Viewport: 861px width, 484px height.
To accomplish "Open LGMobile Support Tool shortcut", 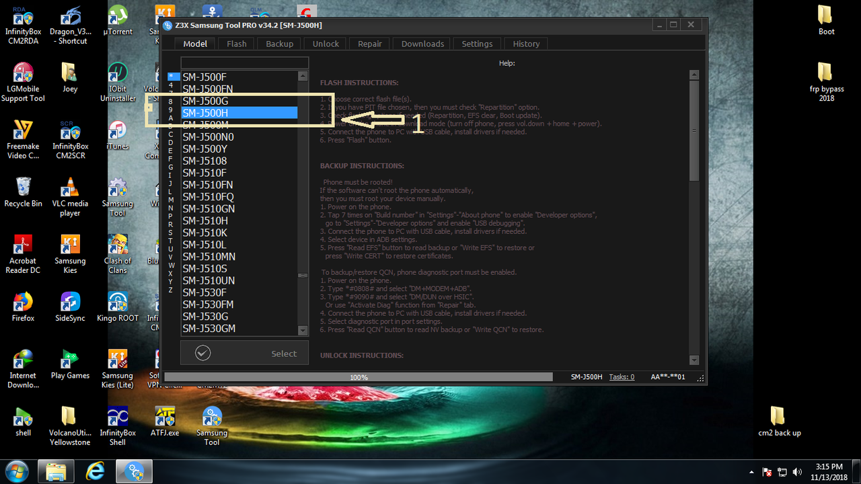I will pos(23,83).
